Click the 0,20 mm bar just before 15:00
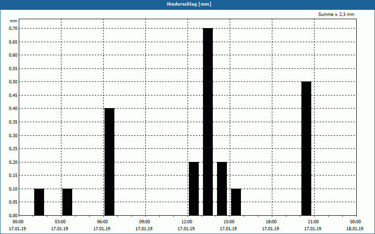Image resolution: width=375 pixels, height=234 pixels. click(222, 189)
